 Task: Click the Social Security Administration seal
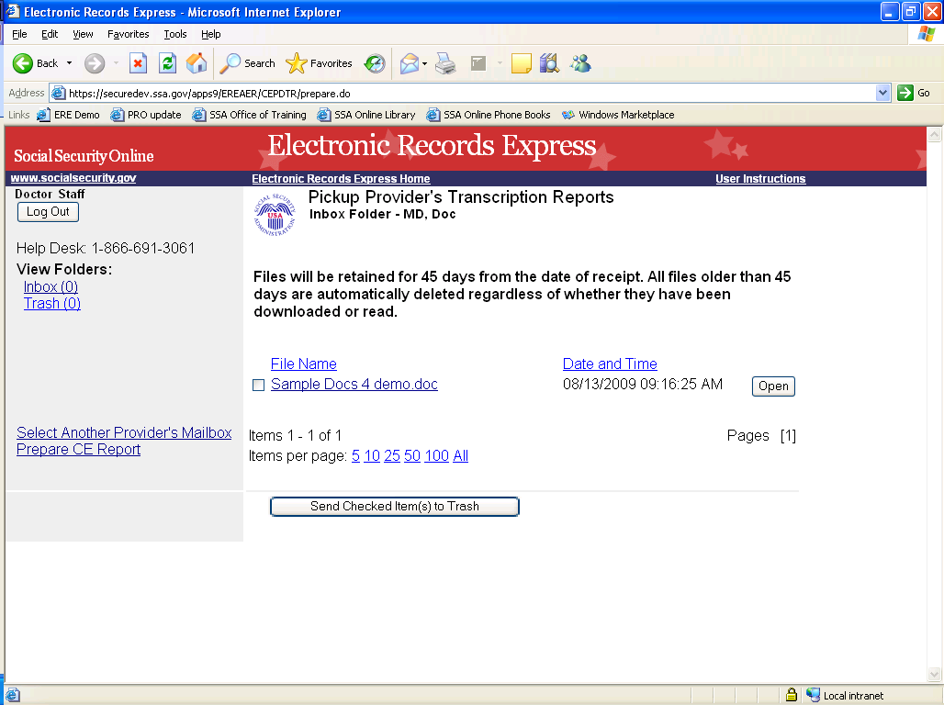pos(275,215)
